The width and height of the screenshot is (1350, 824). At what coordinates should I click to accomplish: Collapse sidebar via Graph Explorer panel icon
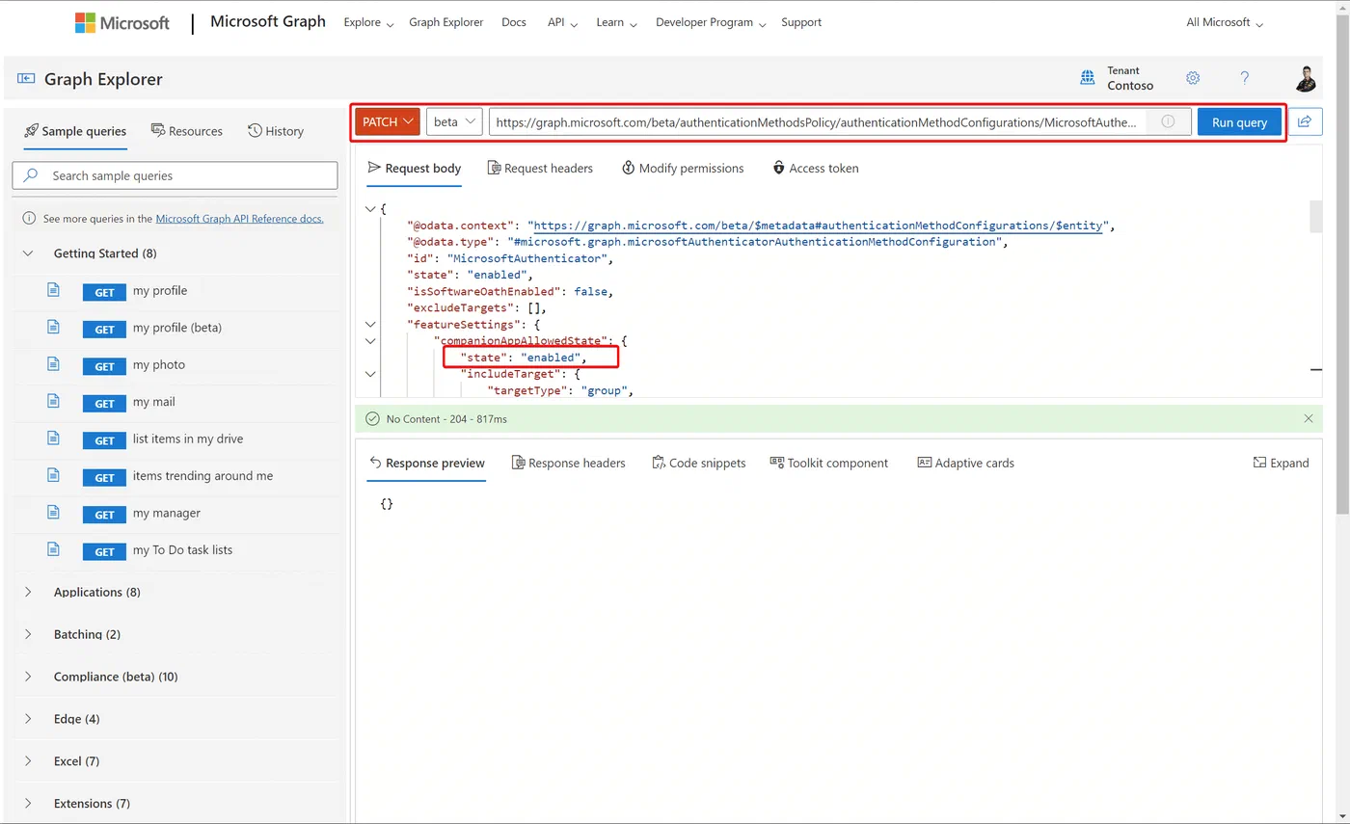tap(26, 79)
